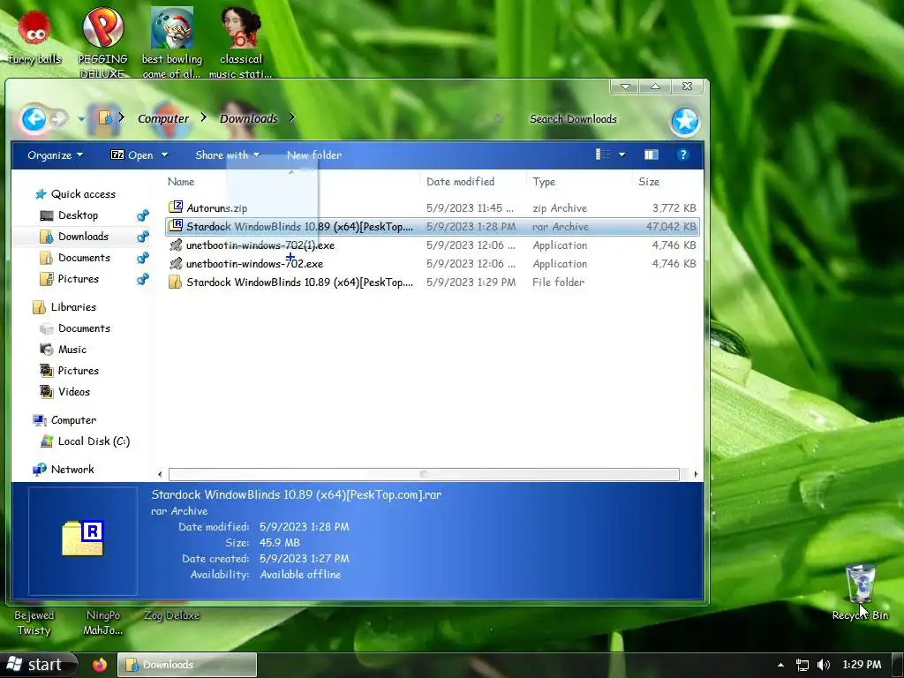
Task: Open the start menu
Action: (x=37, y=664)
